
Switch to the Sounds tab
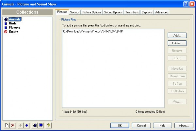[75, 12]
